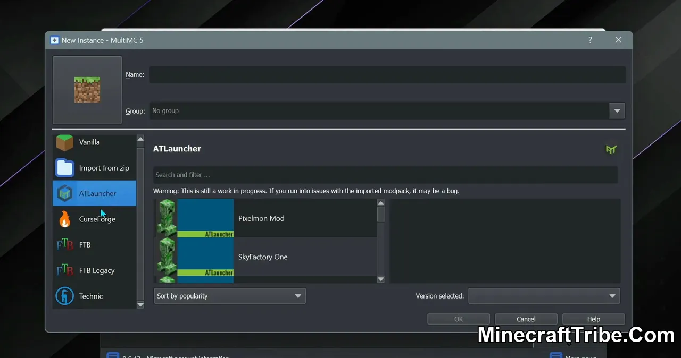Click the Technic logo icon
This screenshot has height=358, width=681.
coord(65,296)
